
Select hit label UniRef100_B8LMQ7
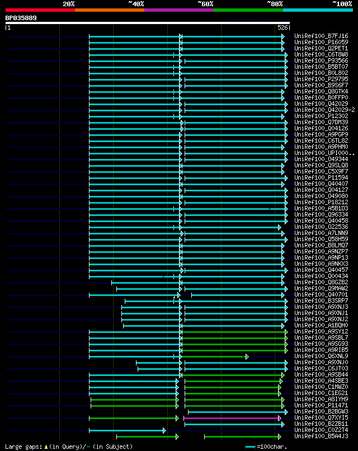pos(321,245)
